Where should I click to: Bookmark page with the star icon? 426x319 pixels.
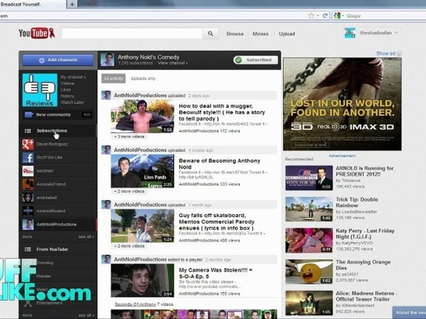(311, 16)
